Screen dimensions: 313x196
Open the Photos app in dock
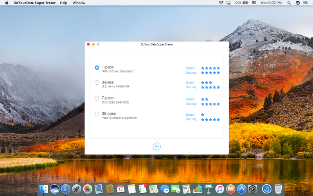[x=88, y=189]
